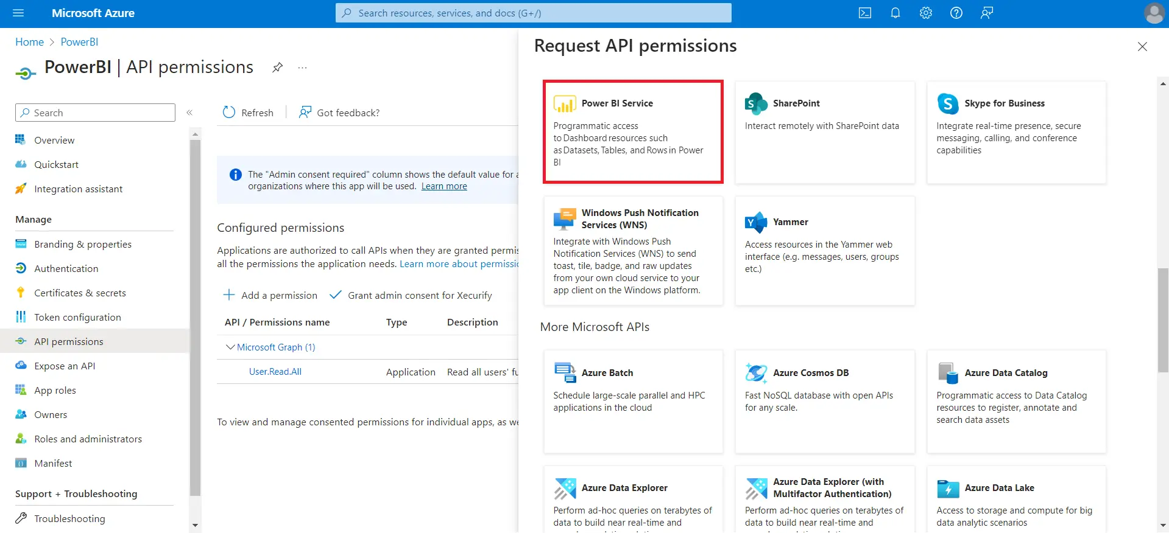This screenshot has height=533, width=1169.
Task: Click Got feedback? button
Action: [x=339, y=113]
